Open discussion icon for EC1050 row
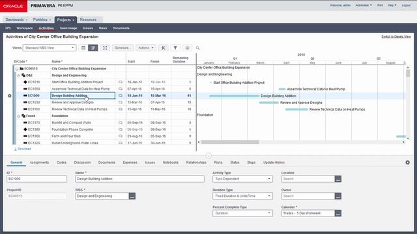Screen dimensions: 417x234 pos(121,89)
